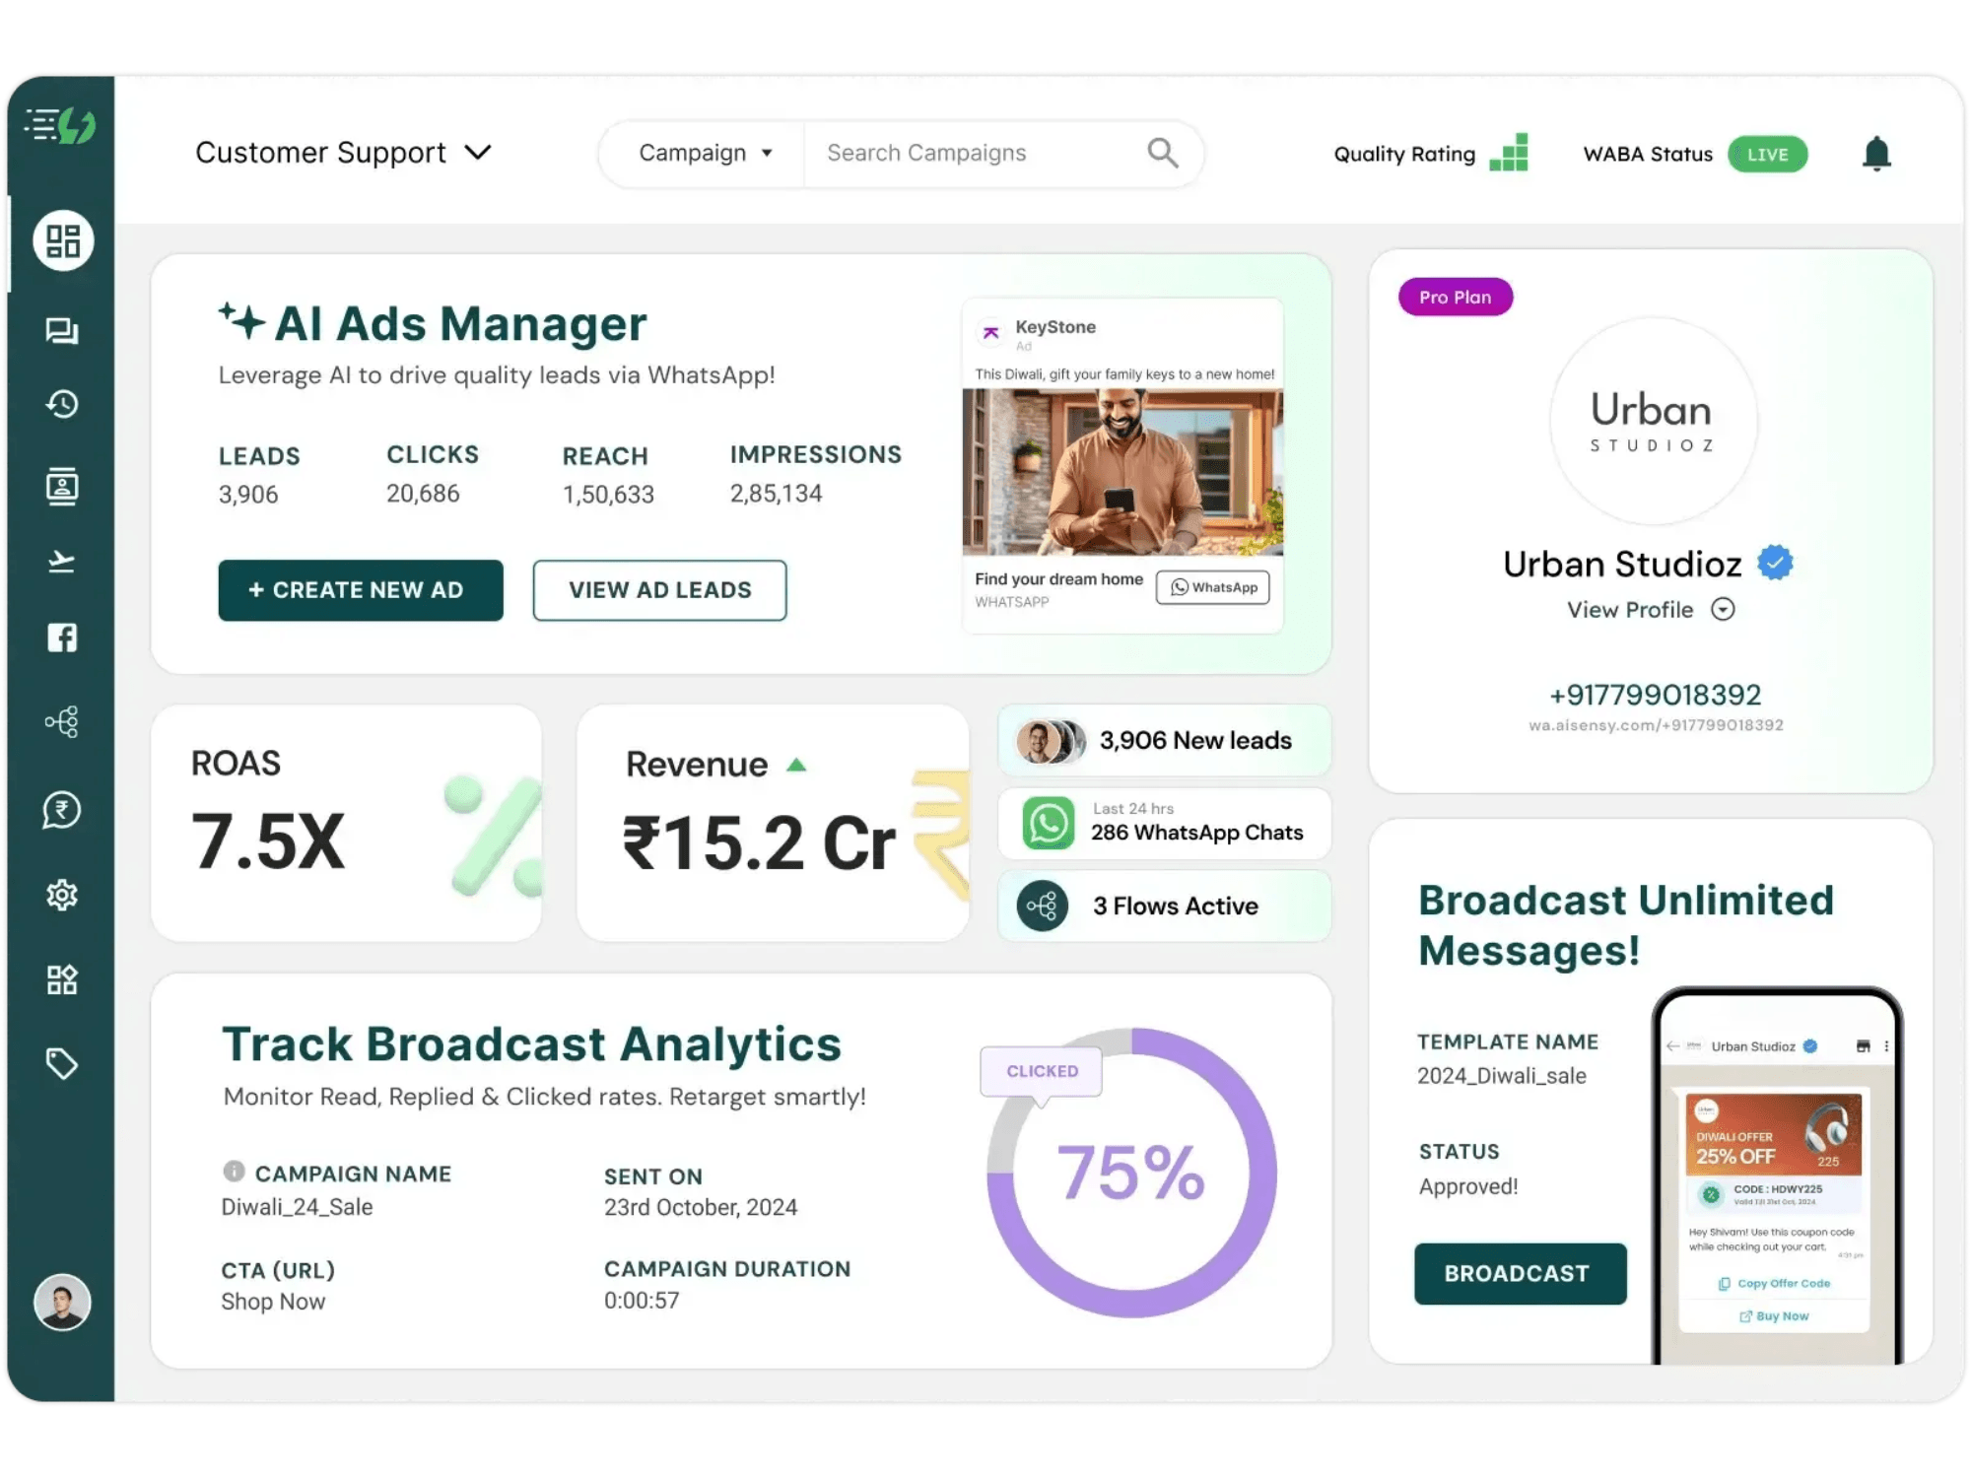Open the user avatar in sidebar
This screenshot has width=1971, height=1478.
tap(62, 1303)
